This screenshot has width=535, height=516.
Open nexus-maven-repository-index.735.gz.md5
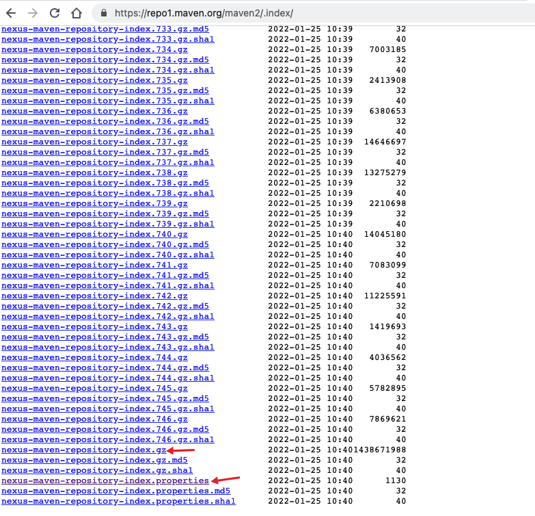105,90
